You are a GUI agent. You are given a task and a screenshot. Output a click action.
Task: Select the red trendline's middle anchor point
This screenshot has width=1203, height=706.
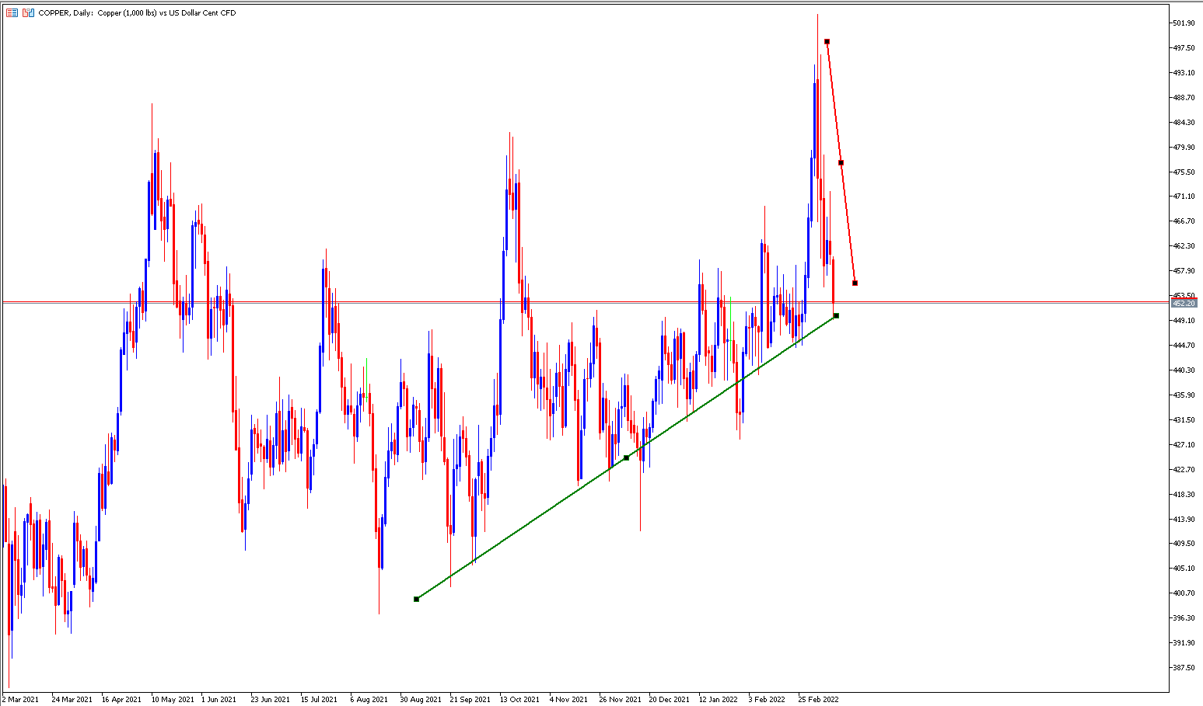coord(841,162)
